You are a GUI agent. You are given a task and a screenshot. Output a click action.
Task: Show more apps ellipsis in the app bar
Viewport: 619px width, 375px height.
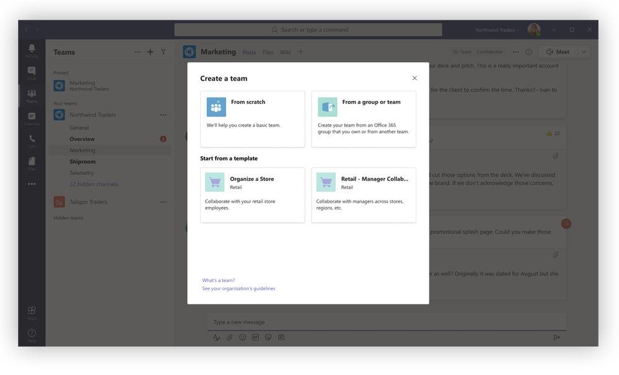coord(32,184)
